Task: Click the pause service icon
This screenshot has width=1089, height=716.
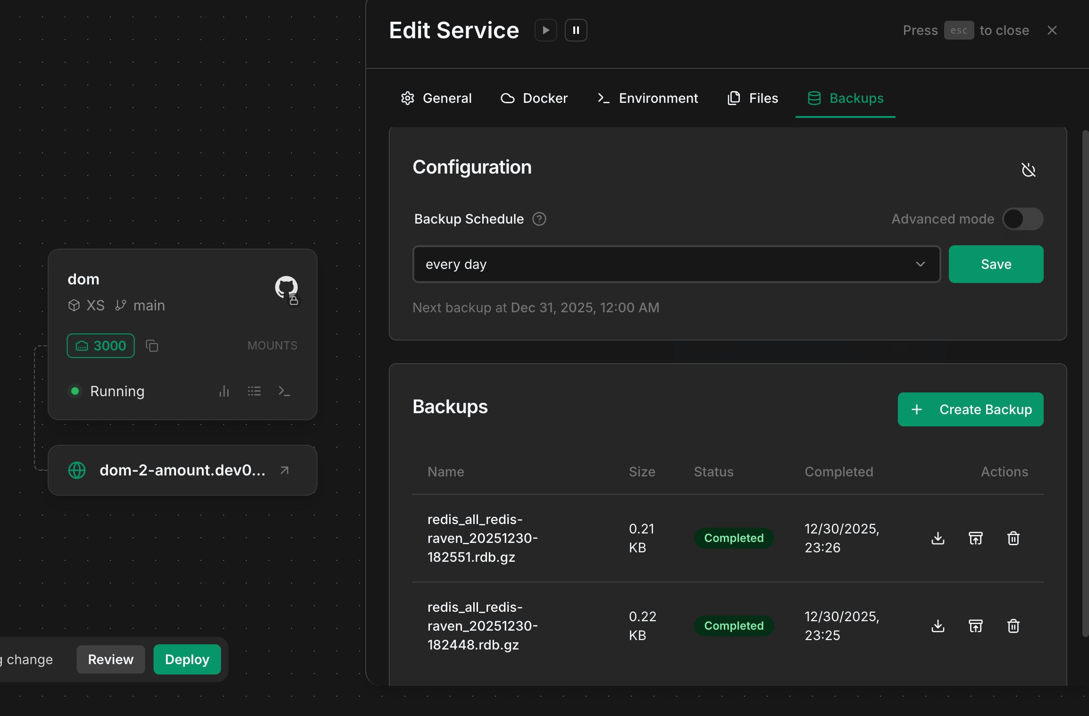Action: (576, 30)
